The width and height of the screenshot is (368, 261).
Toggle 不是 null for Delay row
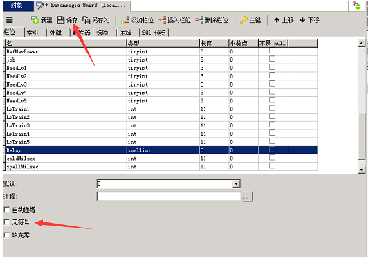click(x=272, y=150)
